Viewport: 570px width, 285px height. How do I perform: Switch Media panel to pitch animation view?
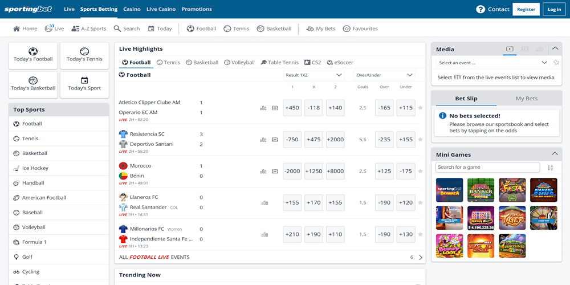pyautogui.click(x=525, y=49)
